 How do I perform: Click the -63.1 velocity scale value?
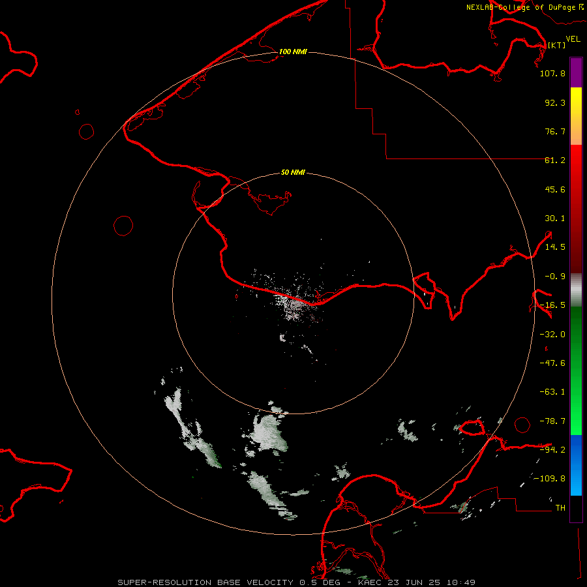pos(552,392)
